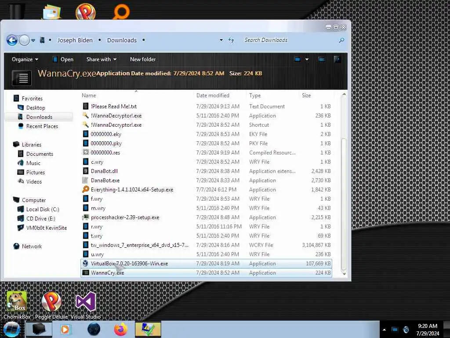Click the refresh address bar icon
Image resolution: width=450 pixels, height=338 pixels.
click(231, 40)
